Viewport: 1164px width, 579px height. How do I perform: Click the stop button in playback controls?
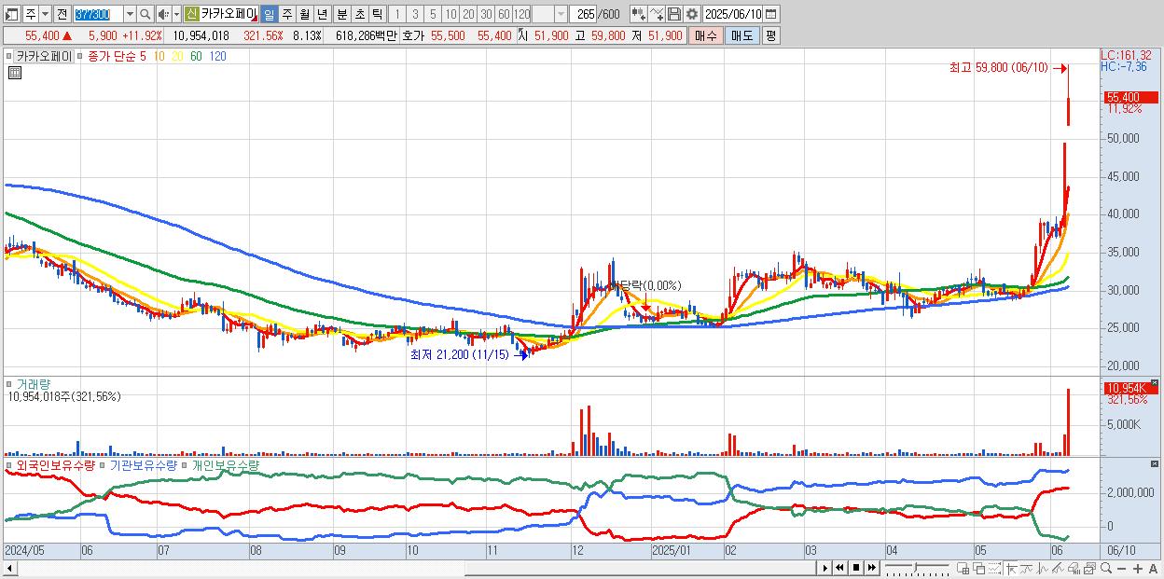tap(856, 568)
